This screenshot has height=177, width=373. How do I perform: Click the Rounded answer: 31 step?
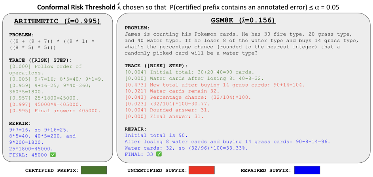click(x=167, y=110)
